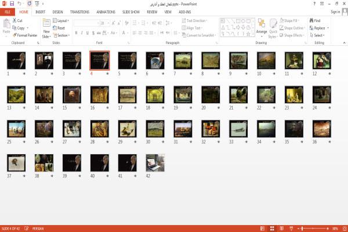Toggle Italic formatting
Screen dimensions: 348x232
[82, 33]
